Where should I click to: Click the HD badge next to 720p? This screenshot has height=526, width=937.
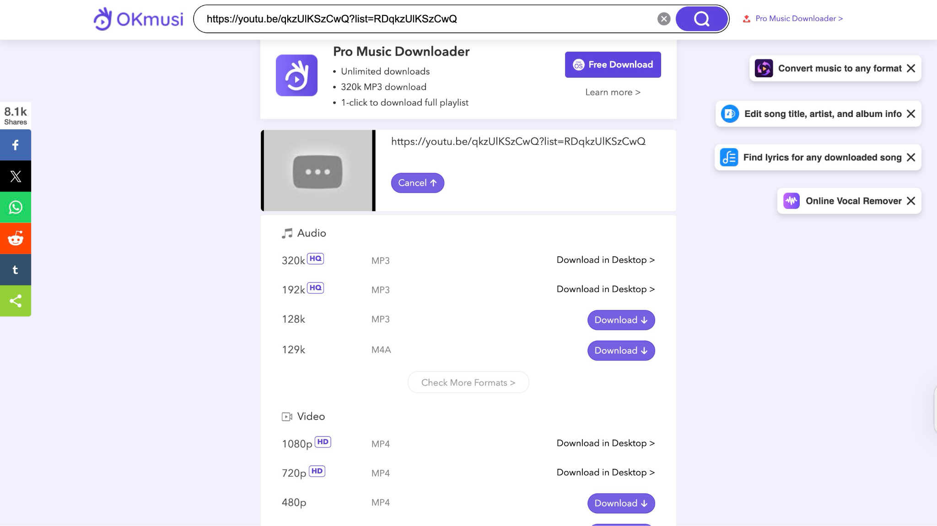(317, 471)
